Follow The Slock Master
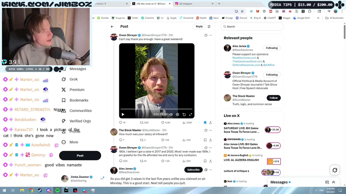 coord(274,98)
